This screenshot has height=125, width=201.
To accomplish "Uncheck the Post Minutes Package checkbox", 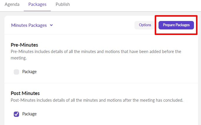I will 16,114.
